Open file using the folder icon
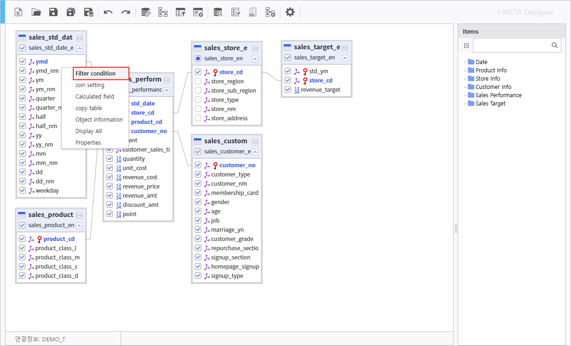 pos(36,12)
